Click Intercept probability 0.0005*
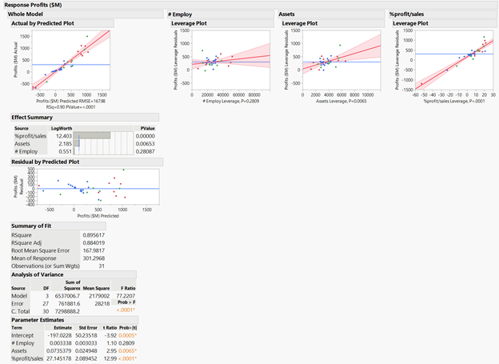The width and height of the screenshot is (499, 364). pyautogui.click(x=127, y=335)
